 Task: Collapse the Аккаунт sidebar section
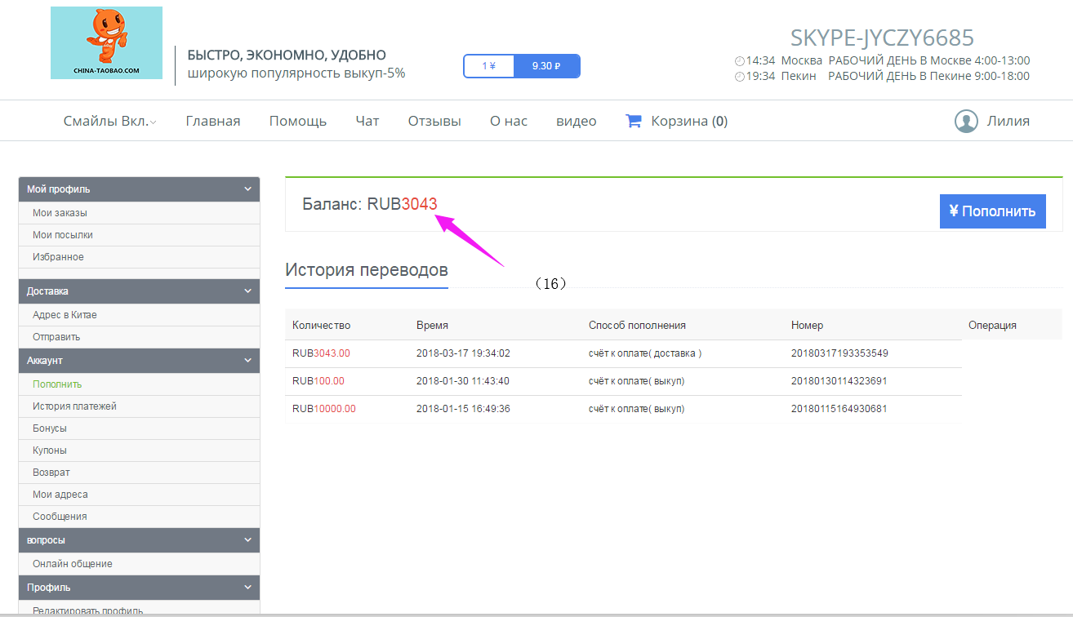pos(248,361)
